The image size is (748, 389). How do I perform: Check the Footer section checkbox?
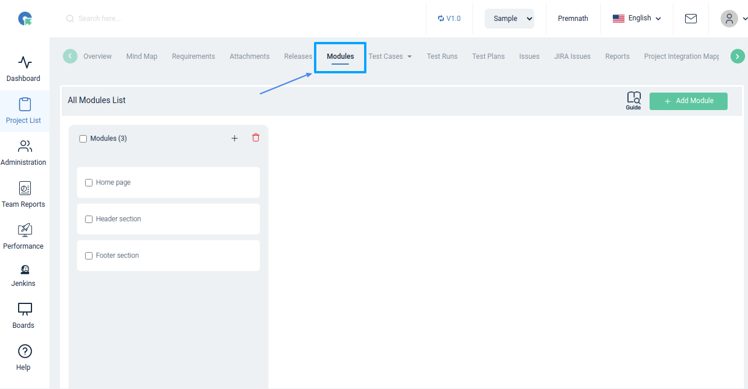89,256
